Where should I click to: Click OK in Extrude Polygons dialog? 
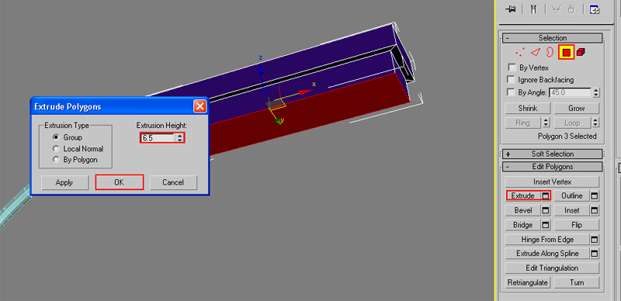pos(120,182)
